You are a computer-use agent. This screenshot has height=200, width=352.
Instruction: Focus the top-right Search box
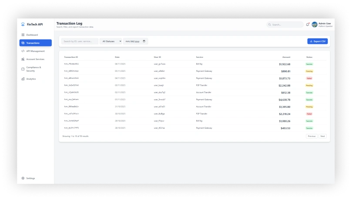(x=285, y=25)
